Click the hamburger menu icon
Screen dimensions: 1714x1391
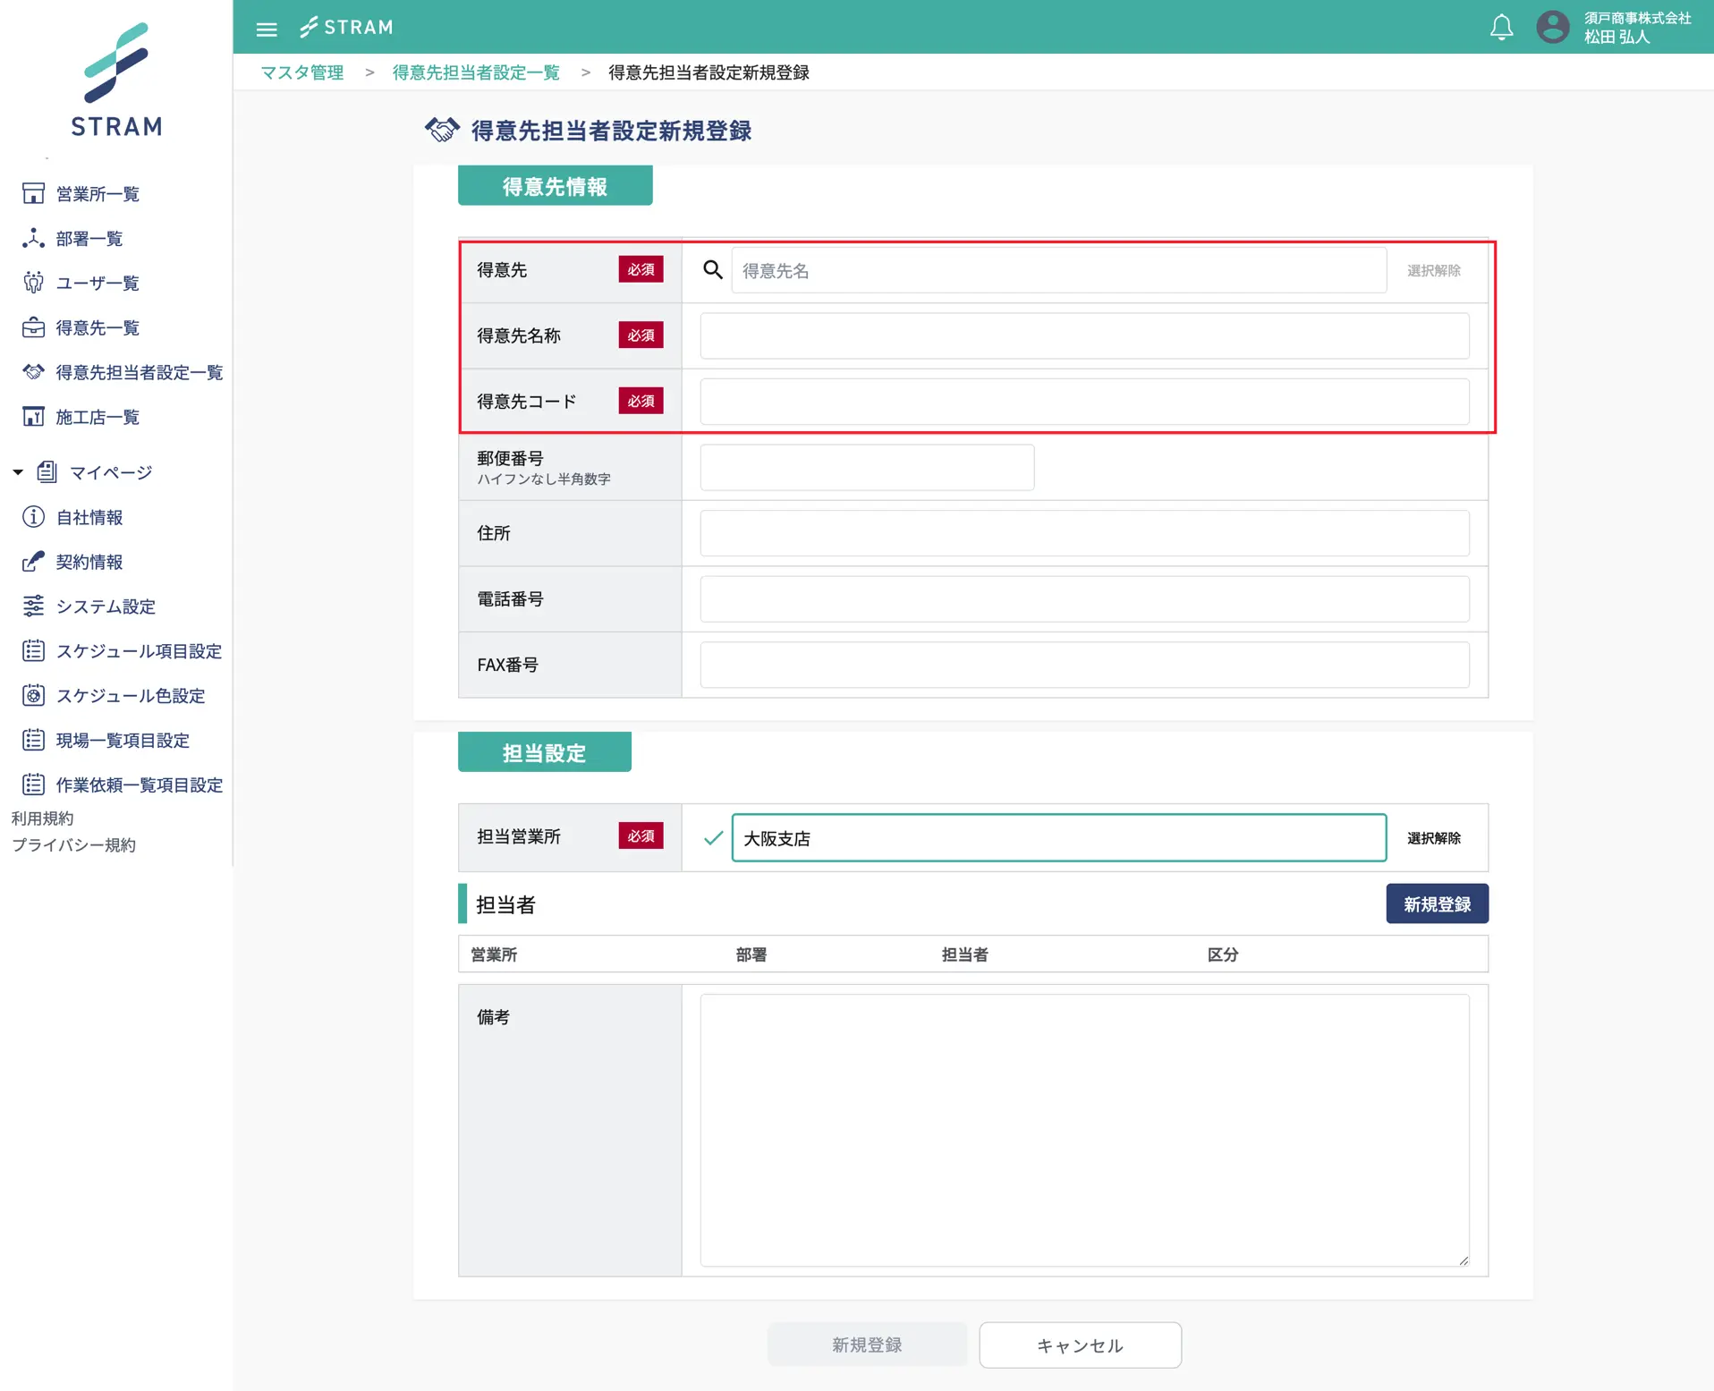(266, 29)
